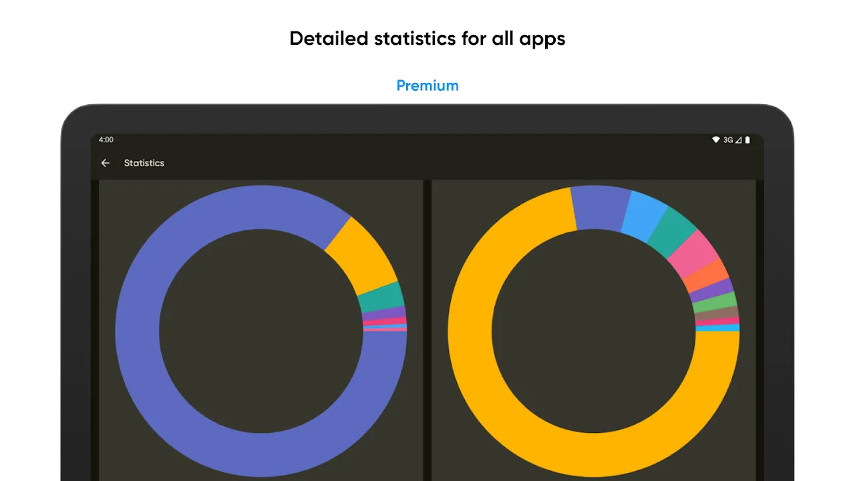
Task: Tap the back arrow beside Statistics
Action: (x=105, y=163)
